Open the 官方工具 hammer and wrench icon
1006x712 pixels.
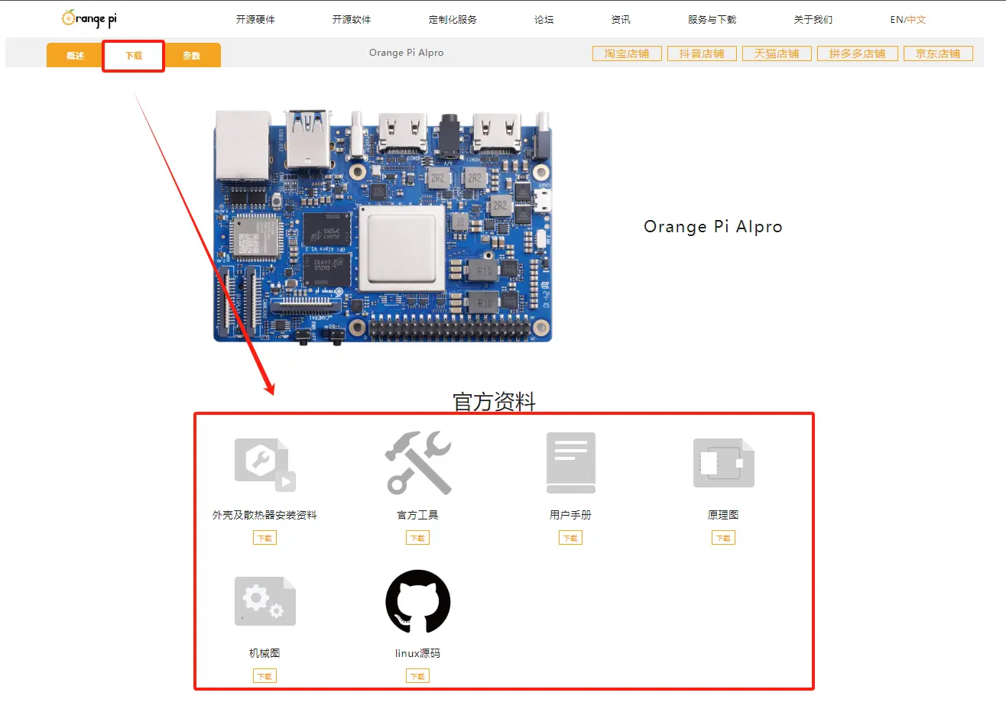[418, 462]
